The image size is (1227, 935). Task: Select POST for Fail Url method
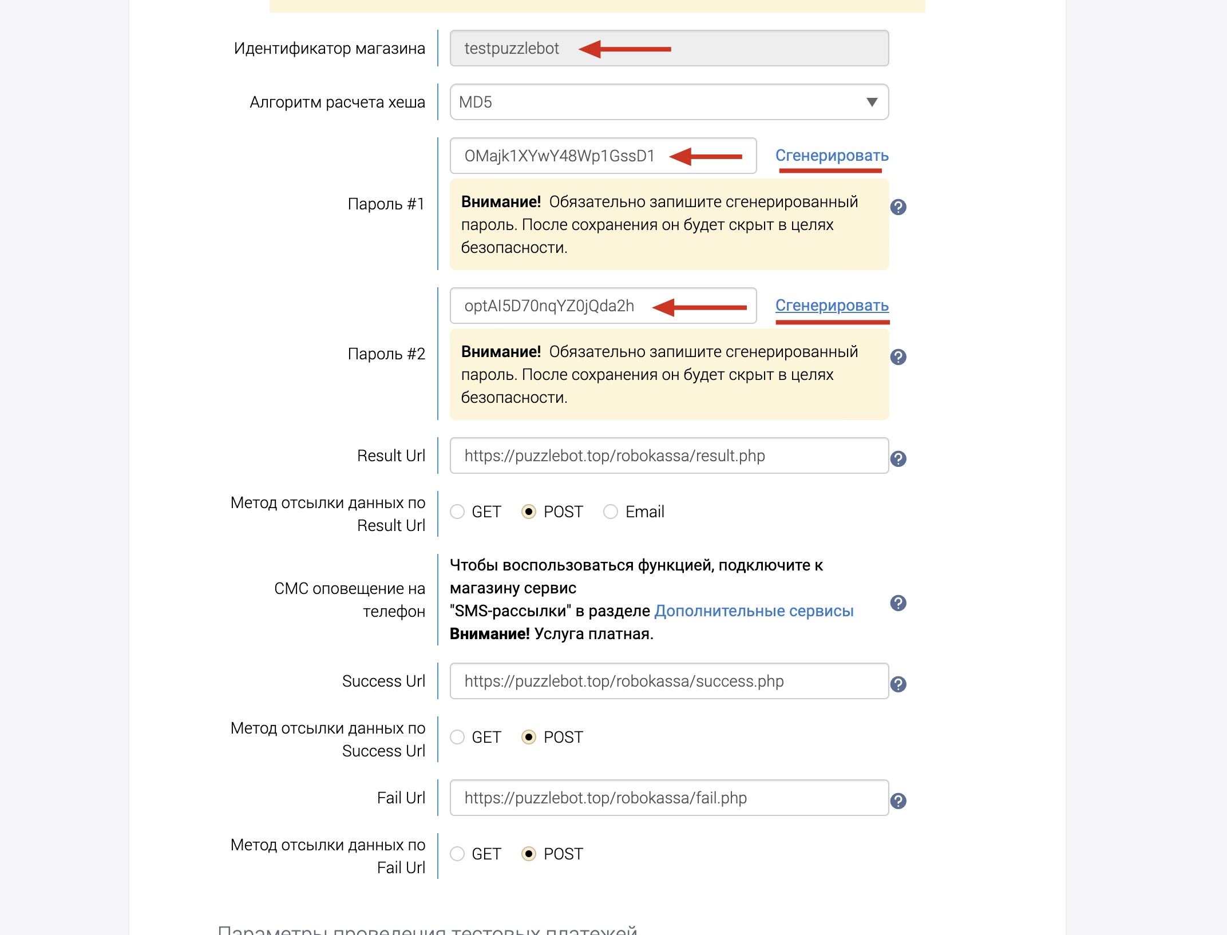[529, 854]
